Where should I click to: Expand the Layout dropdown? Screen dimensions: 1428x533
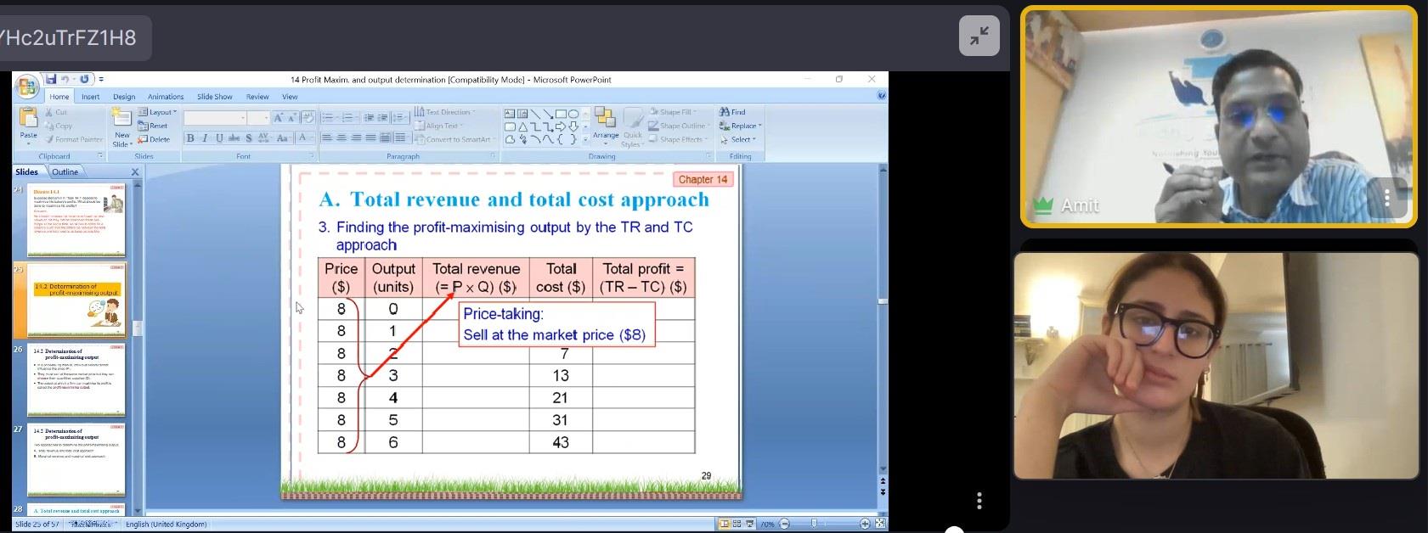click(159, 112)
